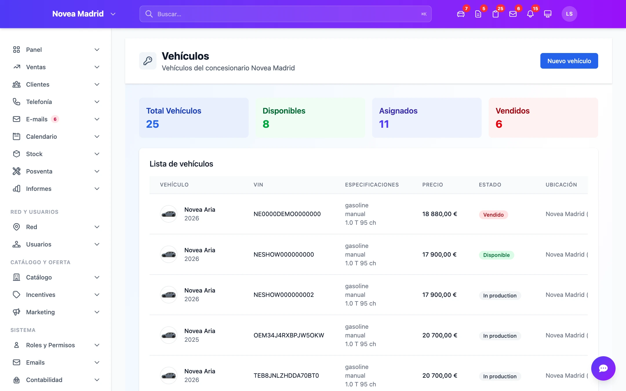Expand the Posventa menu chevron
626x391 pixels.
[97, 171]
